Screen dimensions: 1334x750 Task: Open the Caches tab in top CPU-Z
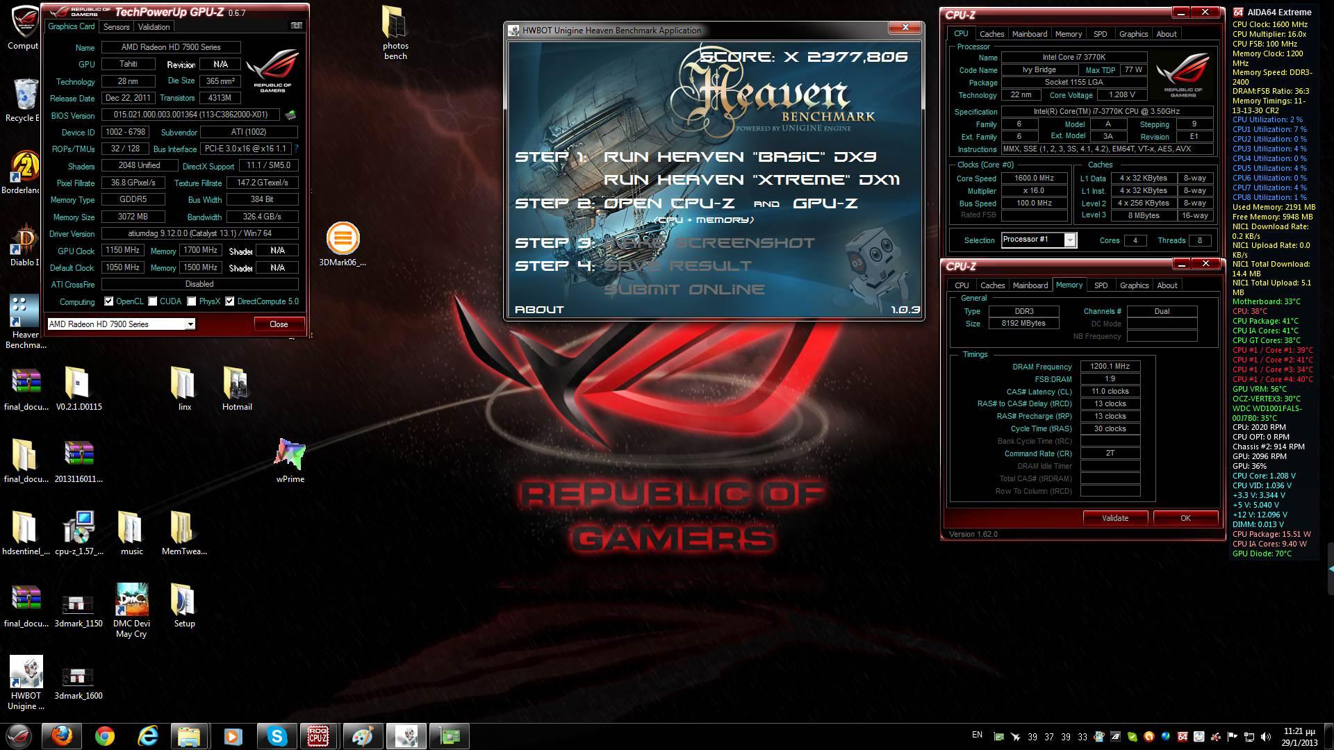(991, 34)
